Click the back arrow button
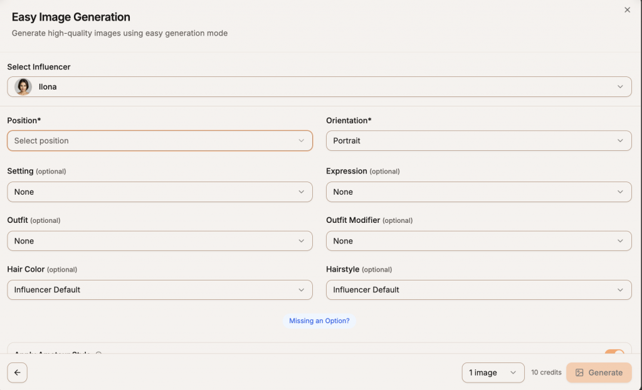This screenshot has width=642, height=390. [x=17, y=372]
